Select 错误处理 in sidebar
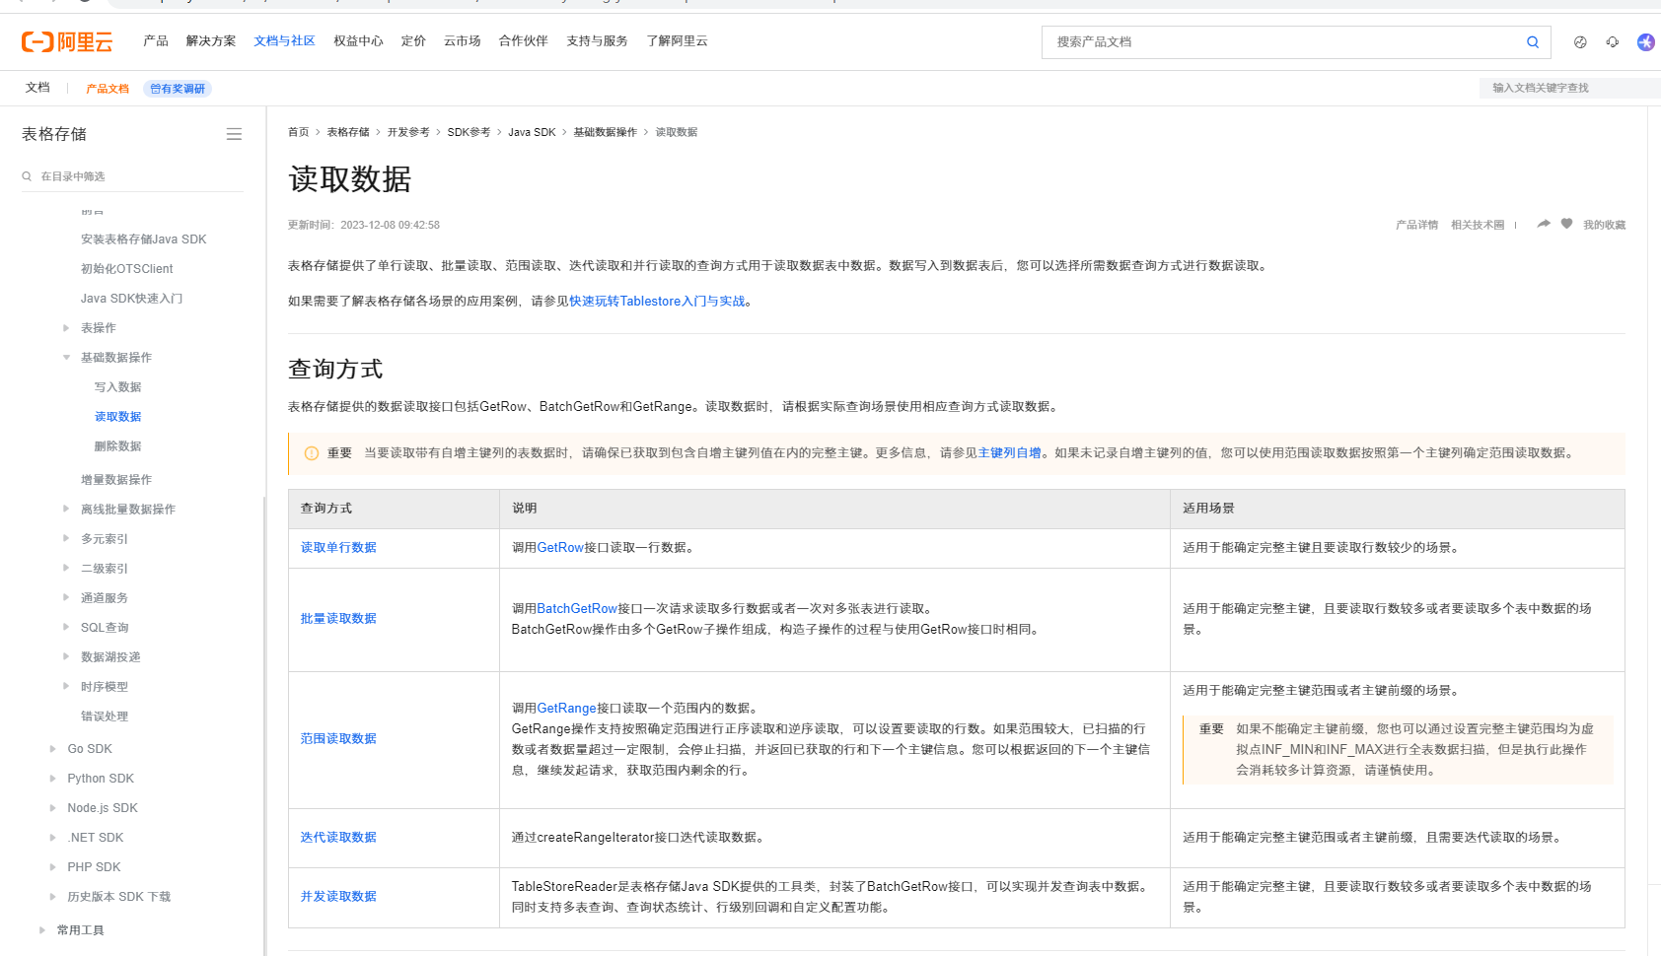Viewport: 1661px width, 956px height. 105,717
